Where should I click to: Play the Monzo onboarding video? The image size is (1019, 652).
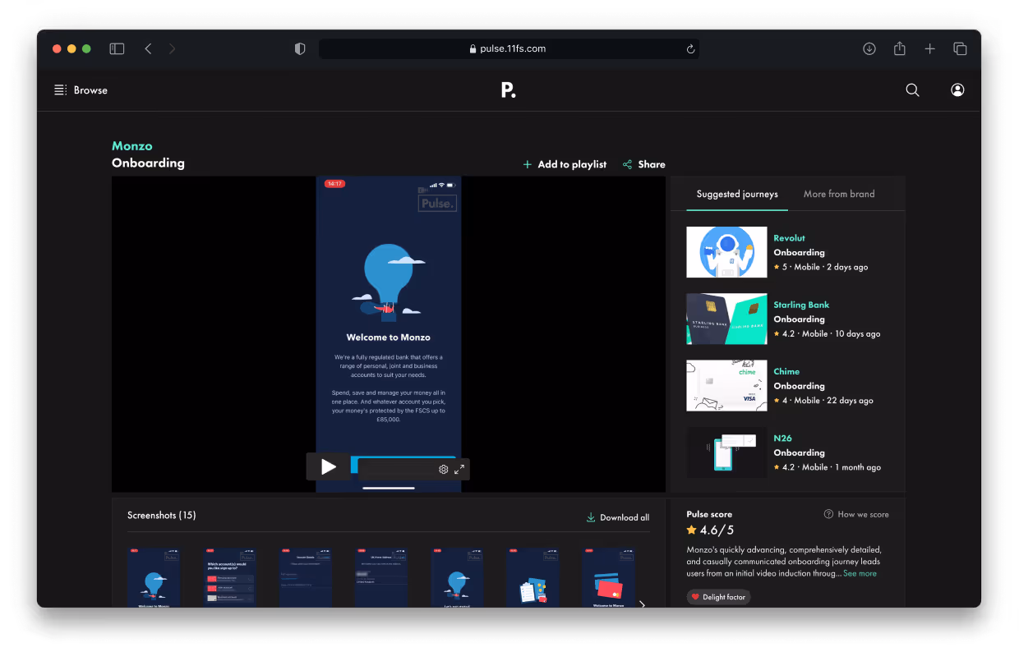pos(329,466)
